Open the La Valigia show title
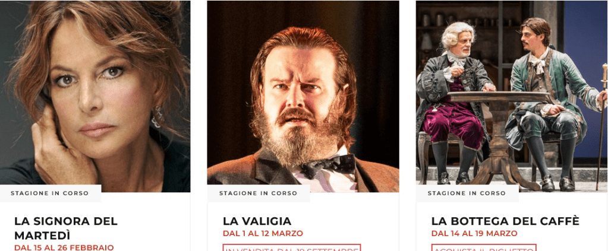Image resolution: width=608 pixels, height=251 pixels. coord(257,221)
